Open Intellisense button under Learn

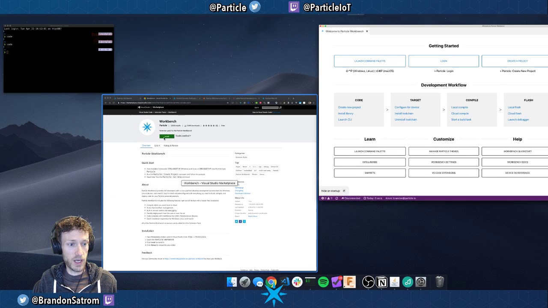tap(370, 162)
